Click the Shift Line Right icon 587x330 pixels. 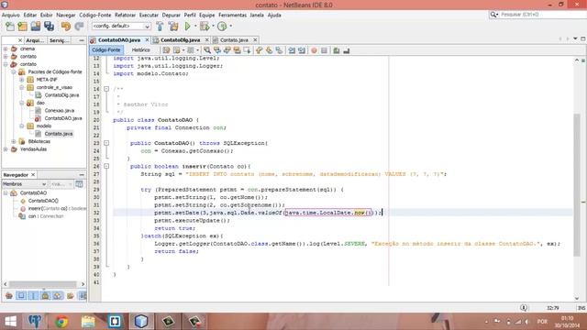(302, 50)
